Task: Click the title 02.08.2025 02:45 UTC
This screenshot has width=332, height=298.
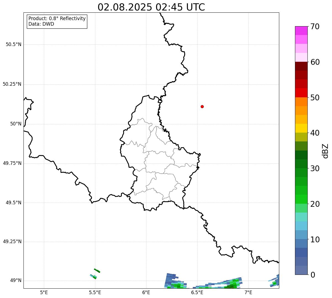Action: [x=151, y=7]
